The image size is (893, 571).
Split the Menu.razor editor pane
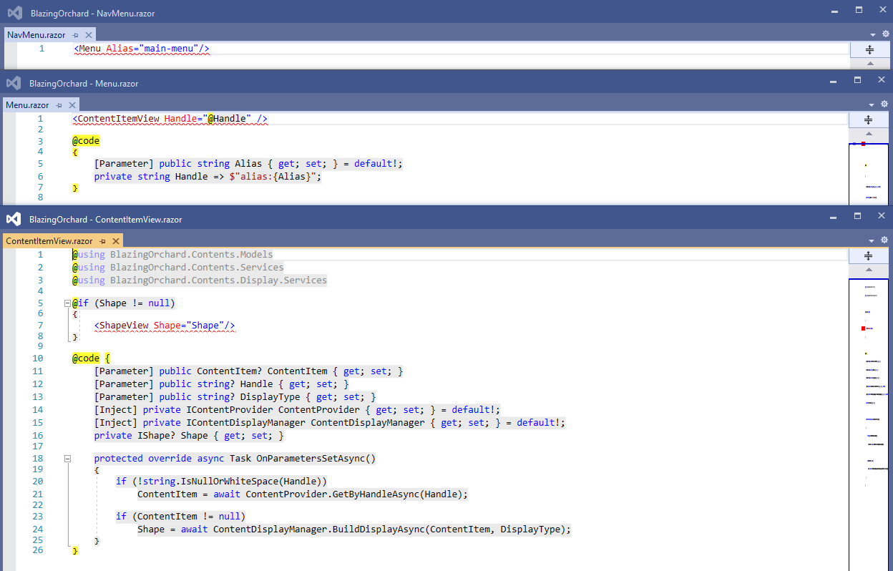(870, 119)
